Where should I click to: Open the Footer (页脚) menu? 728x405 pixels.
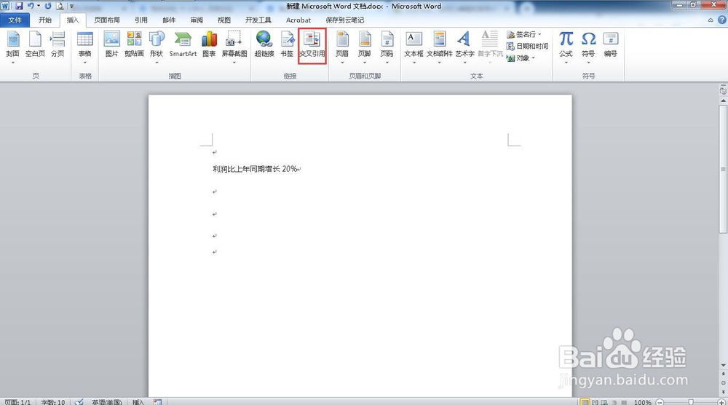[x=365, y=47]
